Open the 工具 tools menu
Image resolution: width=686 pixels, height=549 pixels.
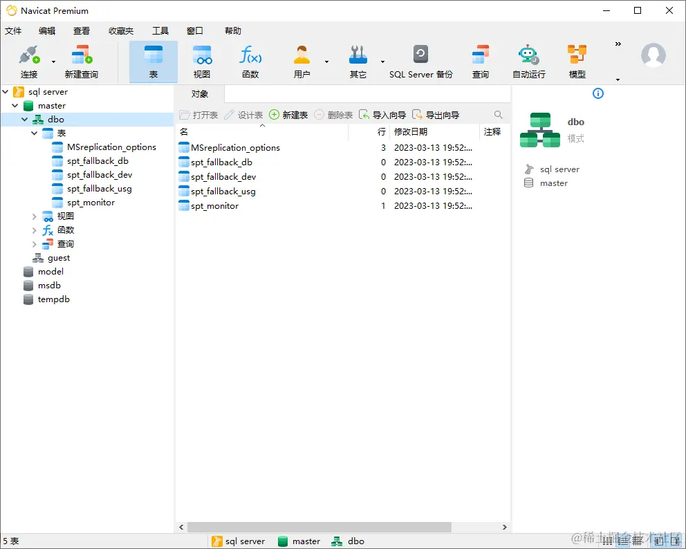point(160,30)
